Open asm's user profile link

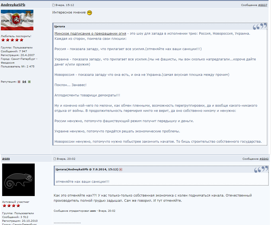pos(6,159)
